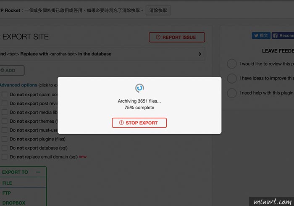Select I would like to review this plugin
Screen dimensions: 294x206
point(232,64)
